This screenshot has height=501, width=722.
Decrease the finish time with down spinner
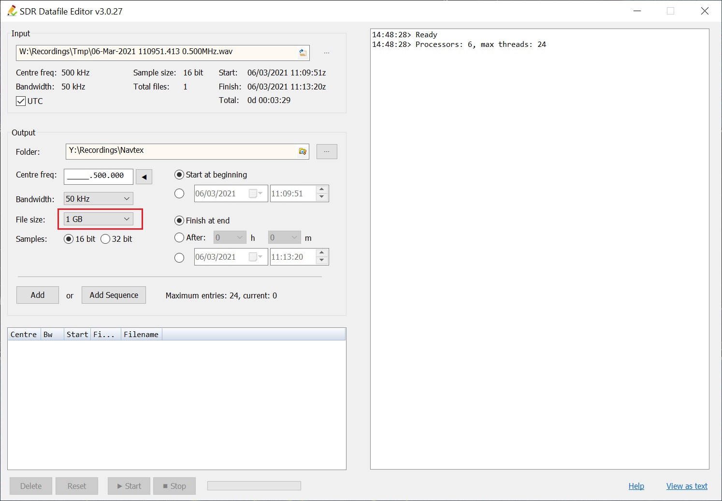(x=322, y=261)
